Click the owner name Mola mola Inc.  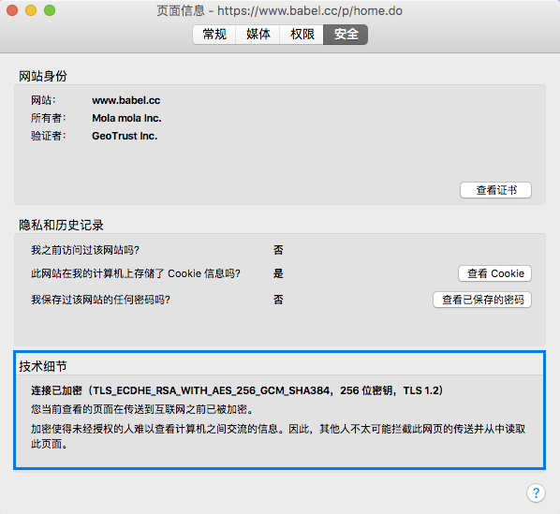tap(126, 118)
